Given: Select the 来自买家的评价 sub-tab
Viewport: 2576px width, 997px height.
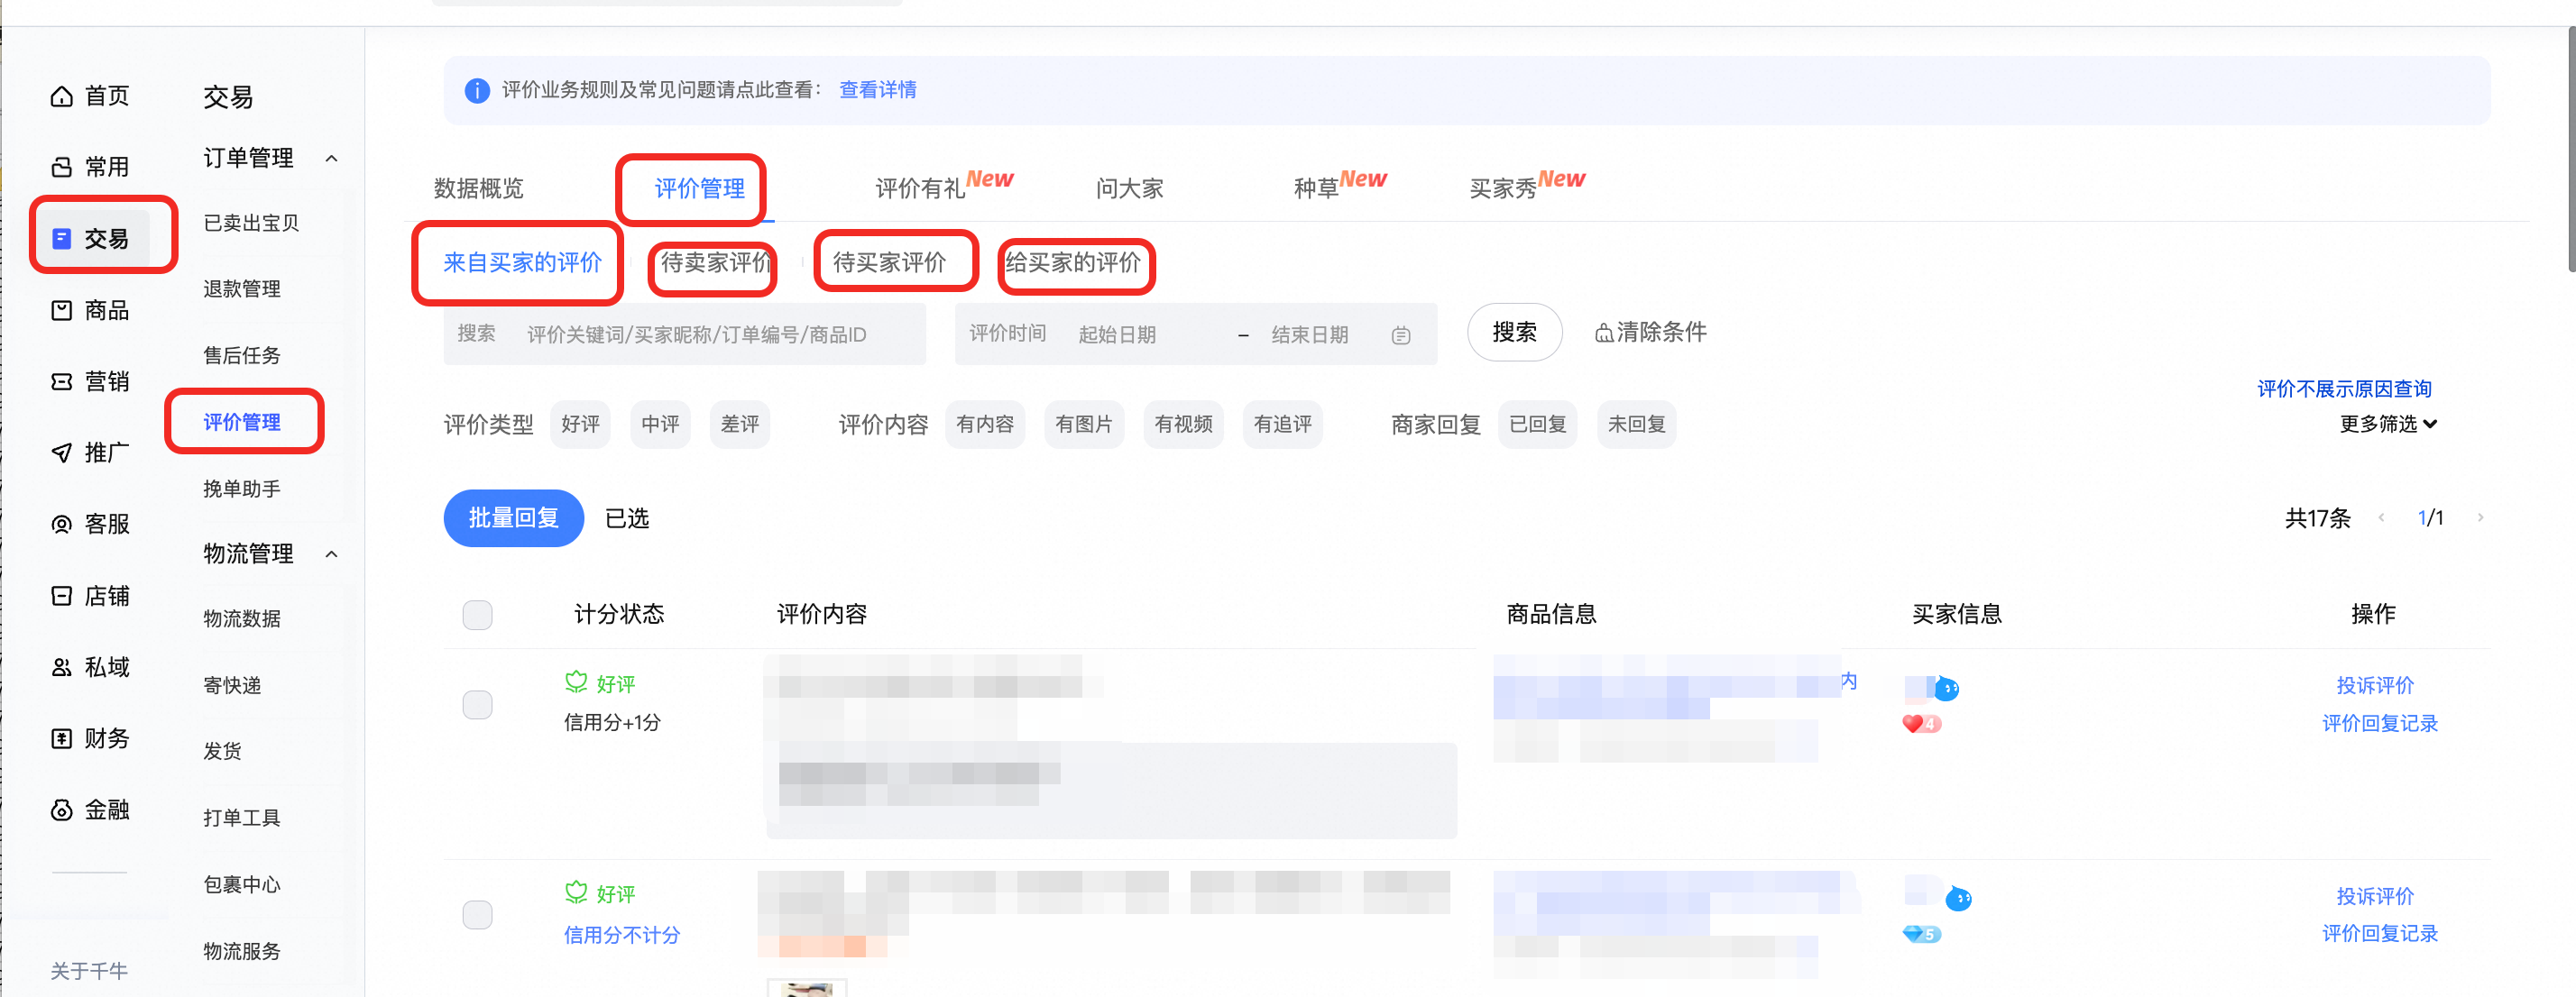Looking at the screenshot, I should click(x=522, y=262).
